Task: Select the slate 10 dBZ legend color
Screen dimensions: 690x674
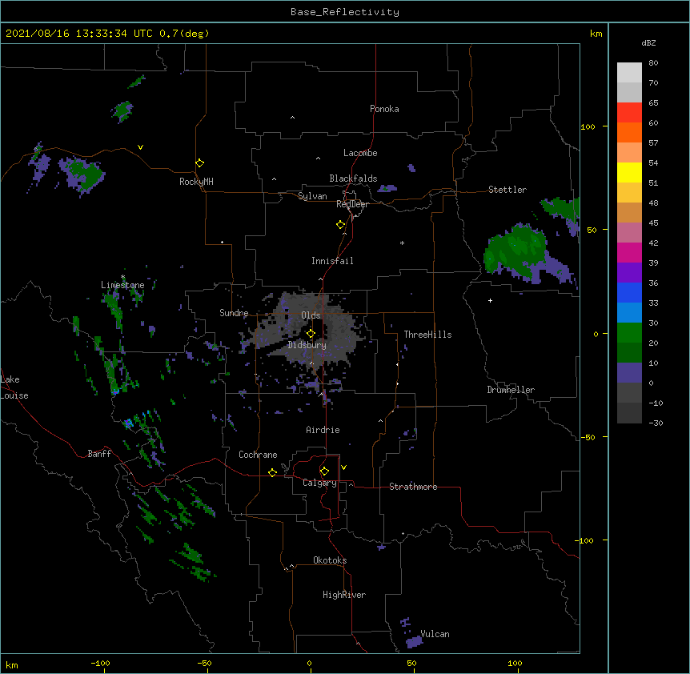Action: pos(629,373)
